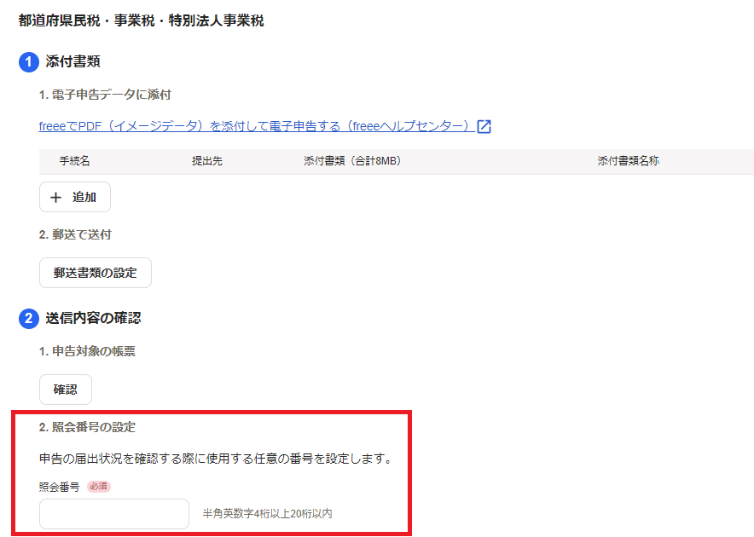754x537 pixels.
Task: Click the 添付書類（合計8MB） column header
Action: coord(352,161)
